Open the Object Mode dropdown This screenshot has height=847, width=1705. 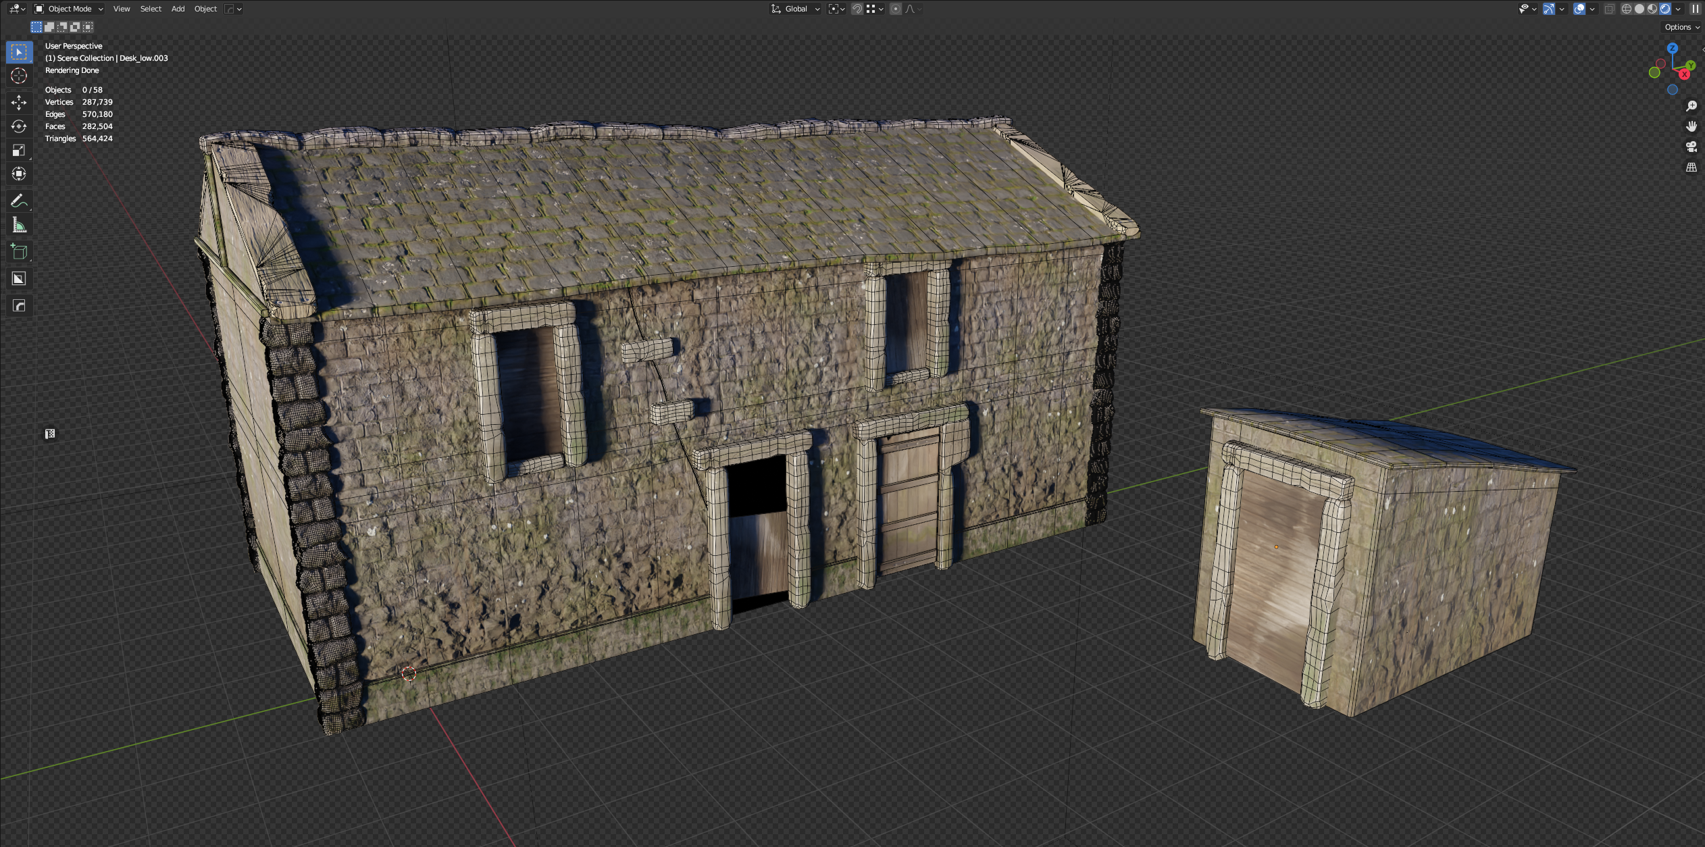tap(69, 9)
